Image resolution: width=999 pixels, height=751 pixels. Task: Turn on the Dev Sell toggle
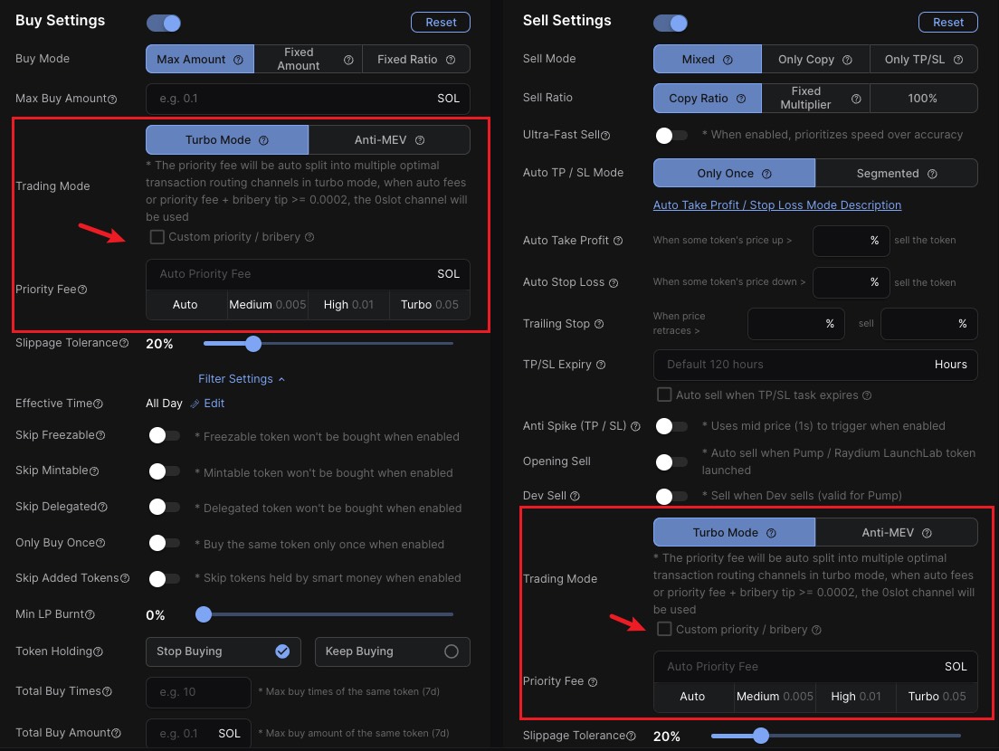point(671,496)
